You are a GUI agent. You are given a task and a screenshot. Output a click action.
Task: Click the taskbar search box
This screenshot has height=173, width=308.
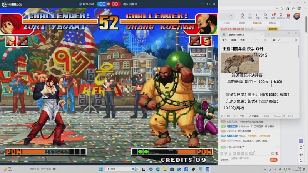[x=122, y=169]
